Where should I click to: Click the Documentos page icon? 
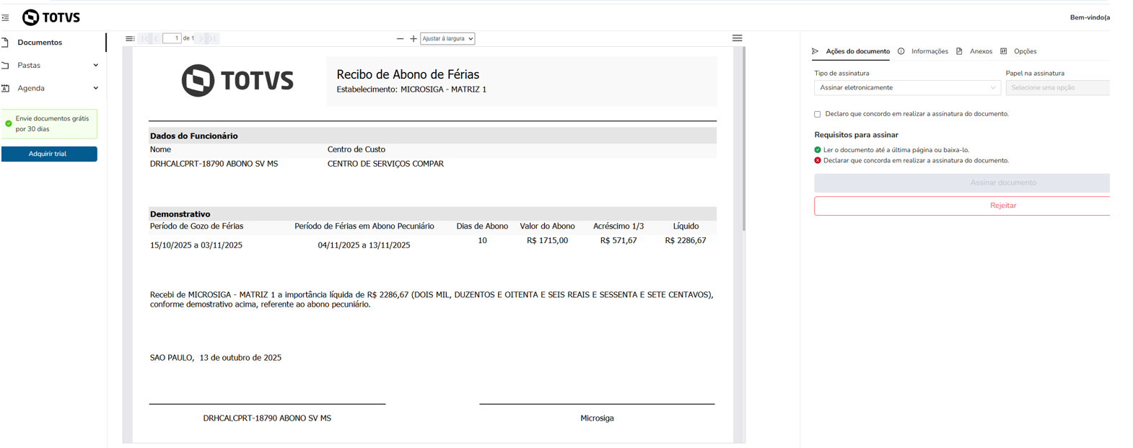coord(5,43)
